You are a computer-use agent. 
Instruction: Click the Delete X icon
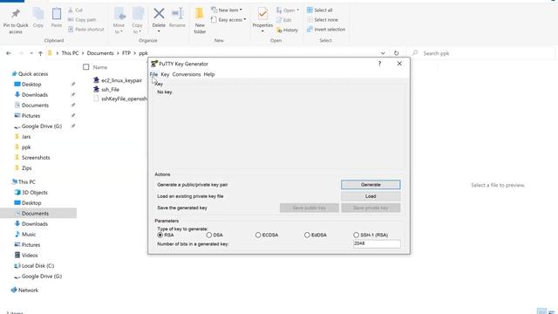[x=159, y=14]
